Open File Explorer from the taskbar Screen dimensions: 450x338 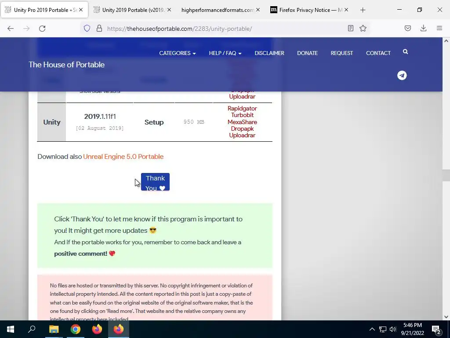(54, 329)
